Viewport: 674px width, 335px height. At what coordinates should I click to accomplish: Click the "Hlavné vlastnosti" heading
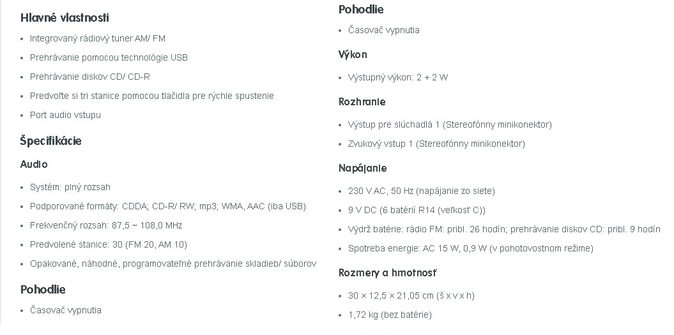[x=65, y=18]
